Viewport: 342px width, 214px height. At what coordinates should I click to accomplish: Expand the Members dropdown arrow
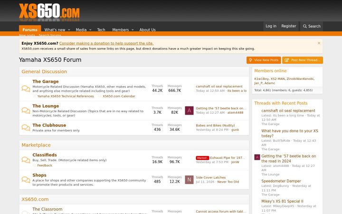point(133,29)
